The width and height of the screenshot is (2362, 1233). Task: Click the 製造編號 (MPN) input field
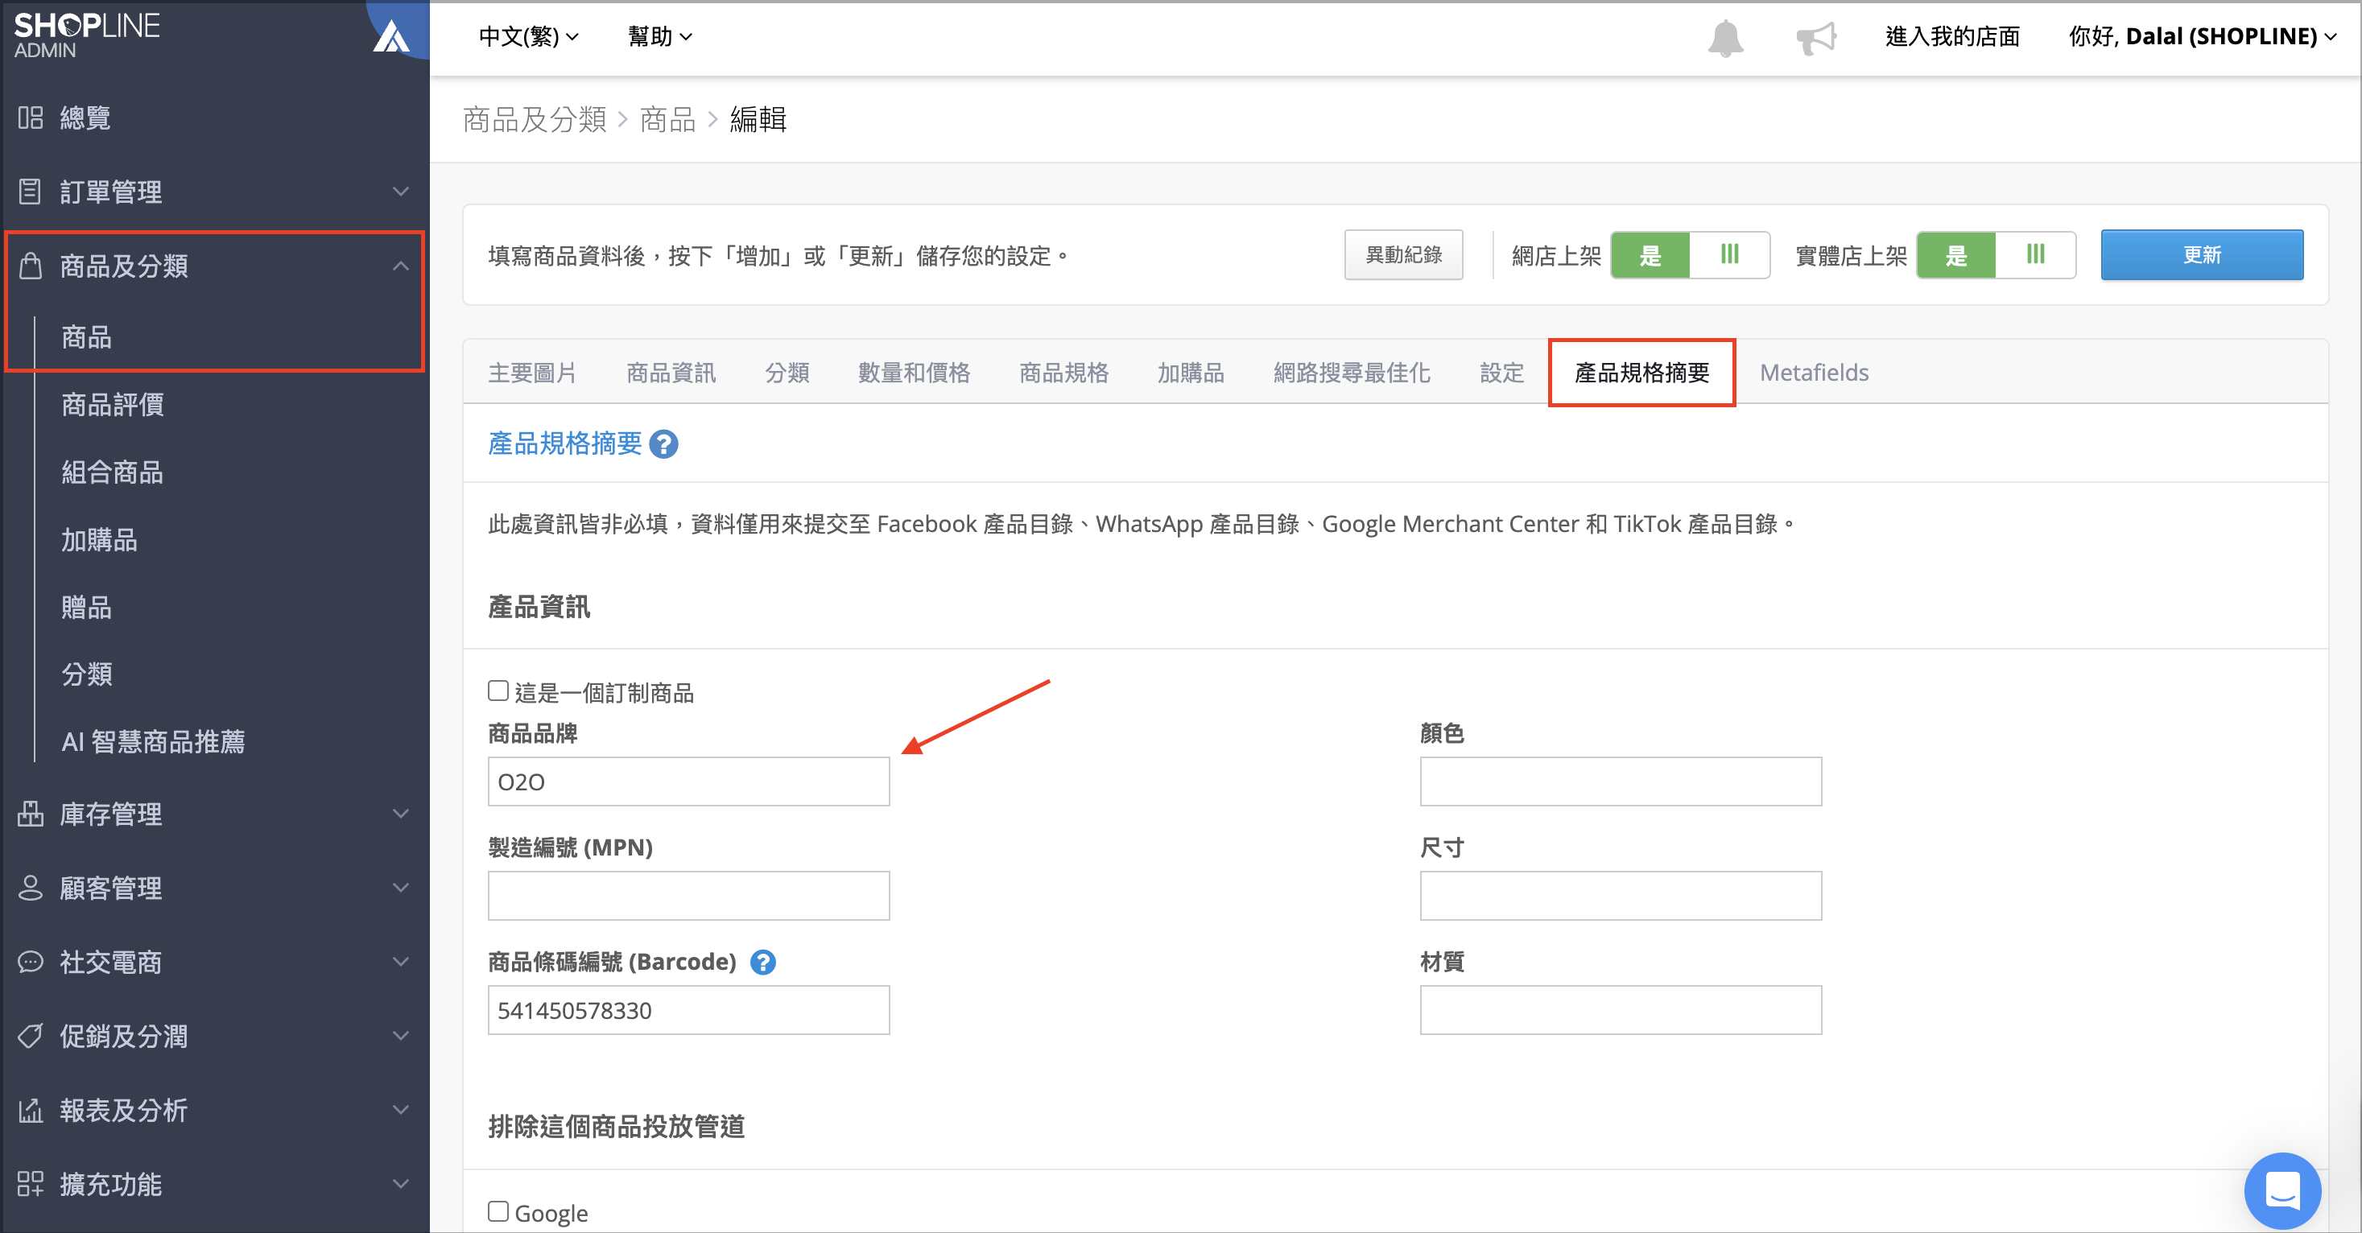pyautogui.click(x=688, y=896)
